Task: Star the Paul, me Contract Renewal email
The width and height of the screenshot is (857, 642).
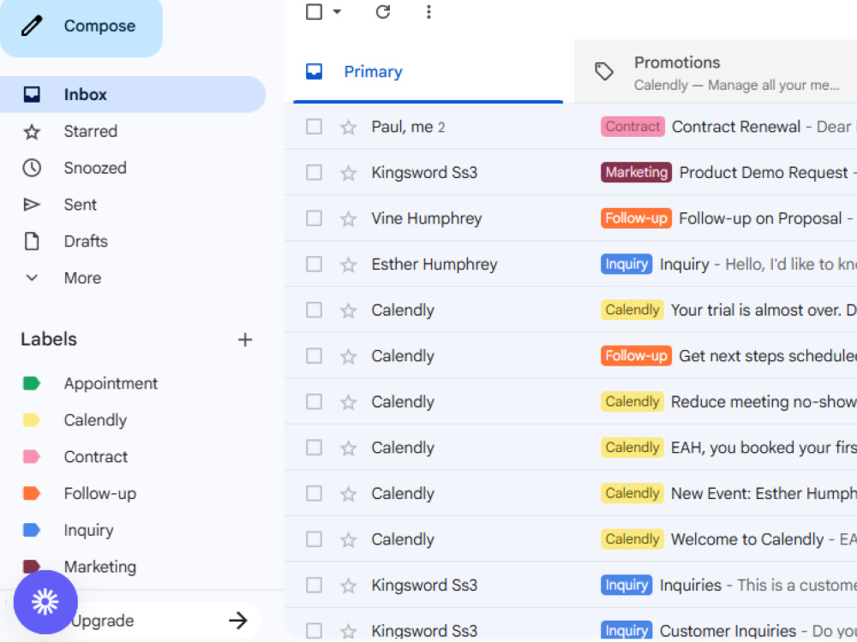Action: click(348, 128)
